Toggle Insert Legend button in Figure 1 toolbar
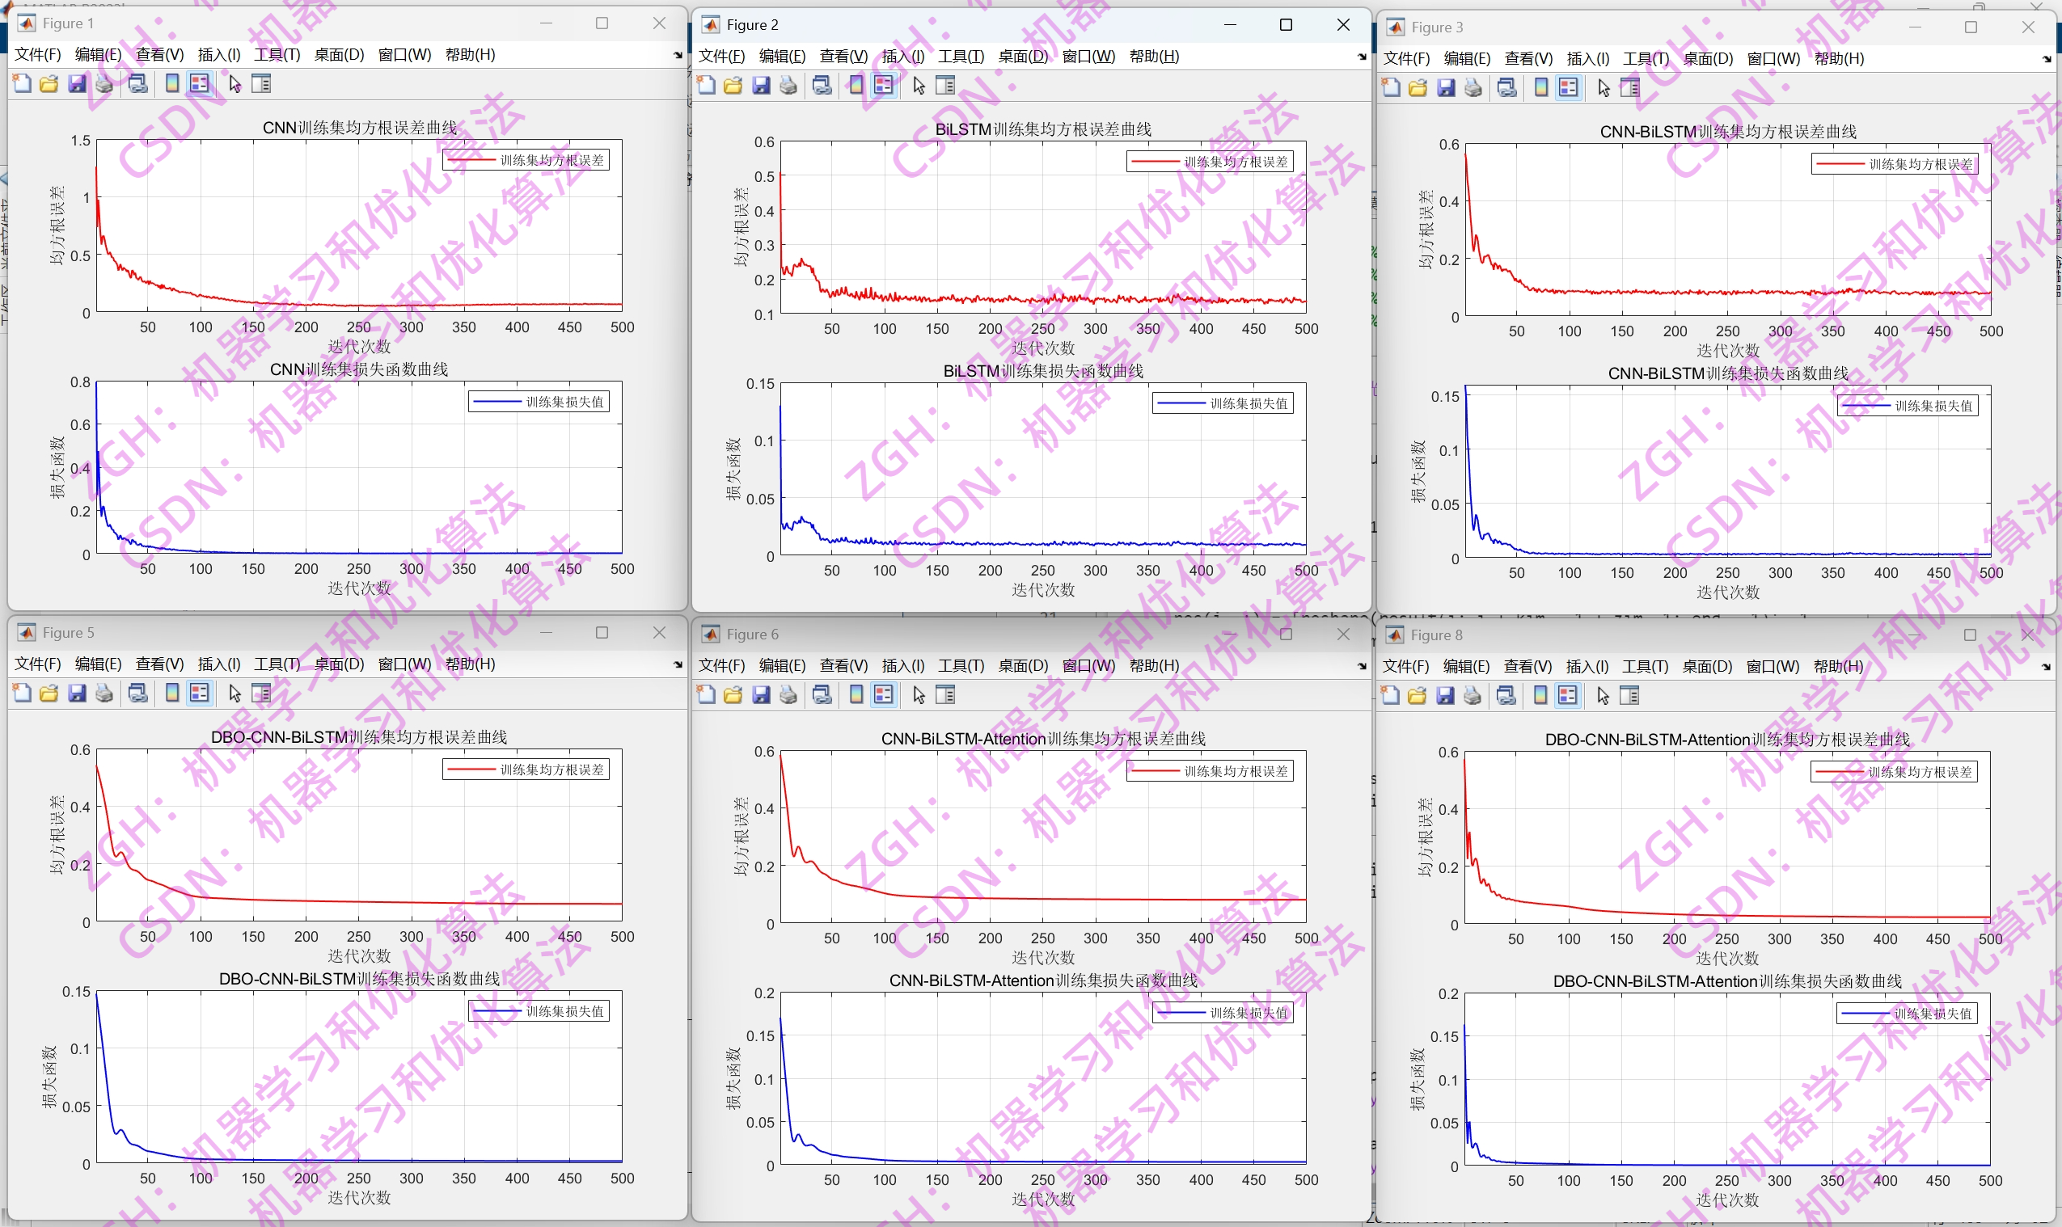The image size is (2062, 1227). click(x=200, y=83)
